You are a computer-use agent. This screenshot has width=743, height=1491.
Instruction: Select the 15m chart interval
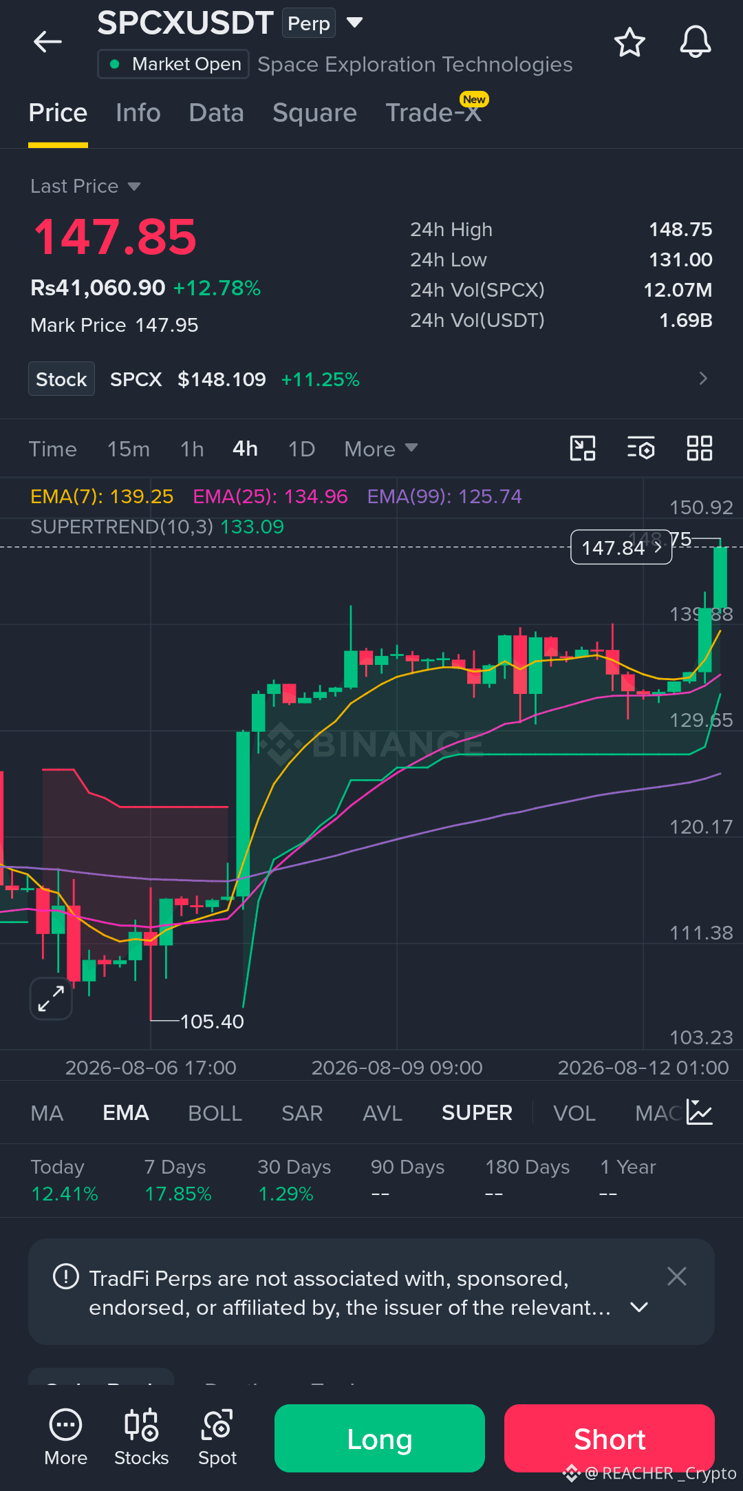(x=129, y=449)
